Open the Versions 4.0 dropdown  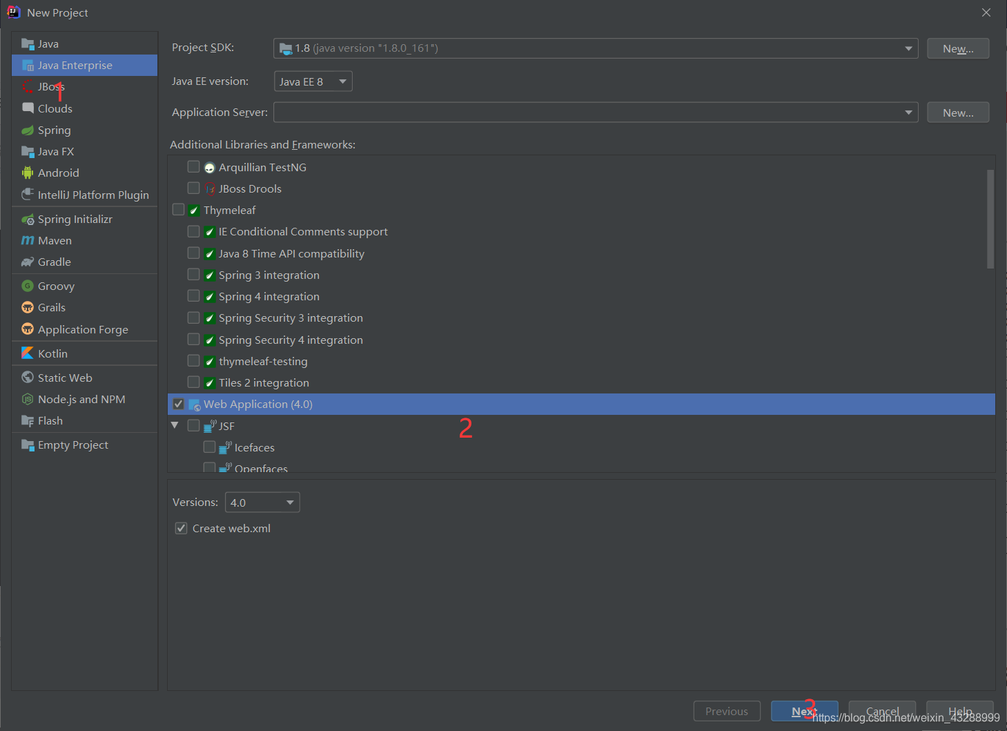262,503
